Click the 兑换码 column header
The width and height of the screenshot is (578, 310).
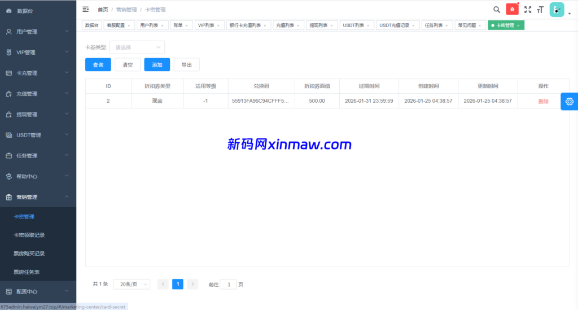261,86
